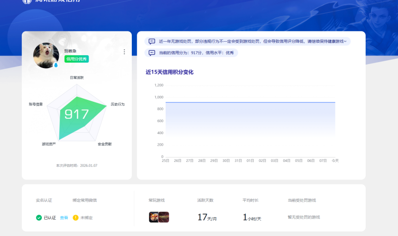Click the green 信用分优秀 badge
Viewport: 398px width, 236px height.
click(x=76, y=59)
